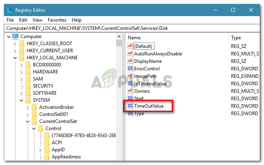Collapse the Control key arrow
The height and width of the screenshot is (165, 264).
pyautogui.click(x=34, y=129)
